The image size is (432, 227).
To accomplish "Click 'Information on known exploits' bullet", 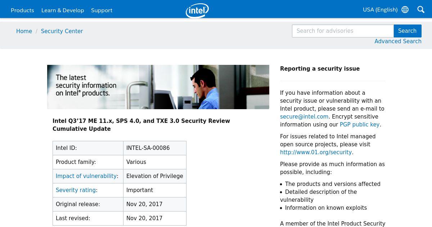I will [x=326, y=208].
